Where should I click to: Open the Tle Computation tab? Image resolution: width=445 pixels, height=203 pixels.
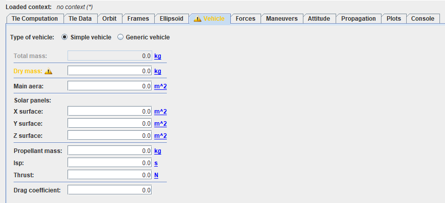click(34, 19)
